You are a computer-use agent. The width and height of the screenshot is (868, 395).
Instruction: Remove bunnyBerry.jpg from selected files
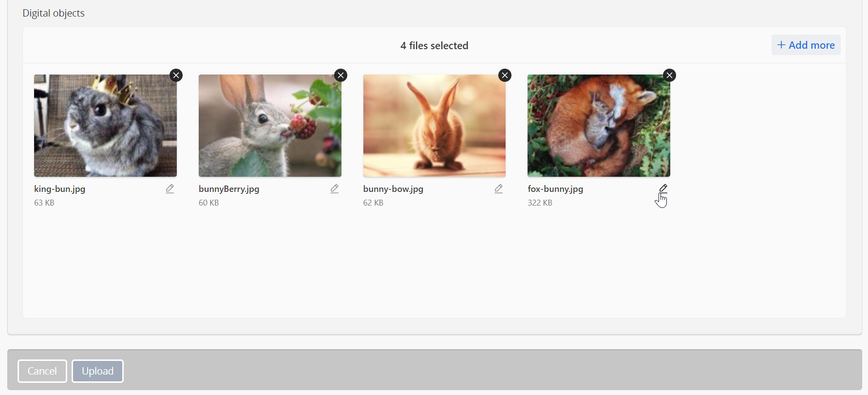click(340, 75)
